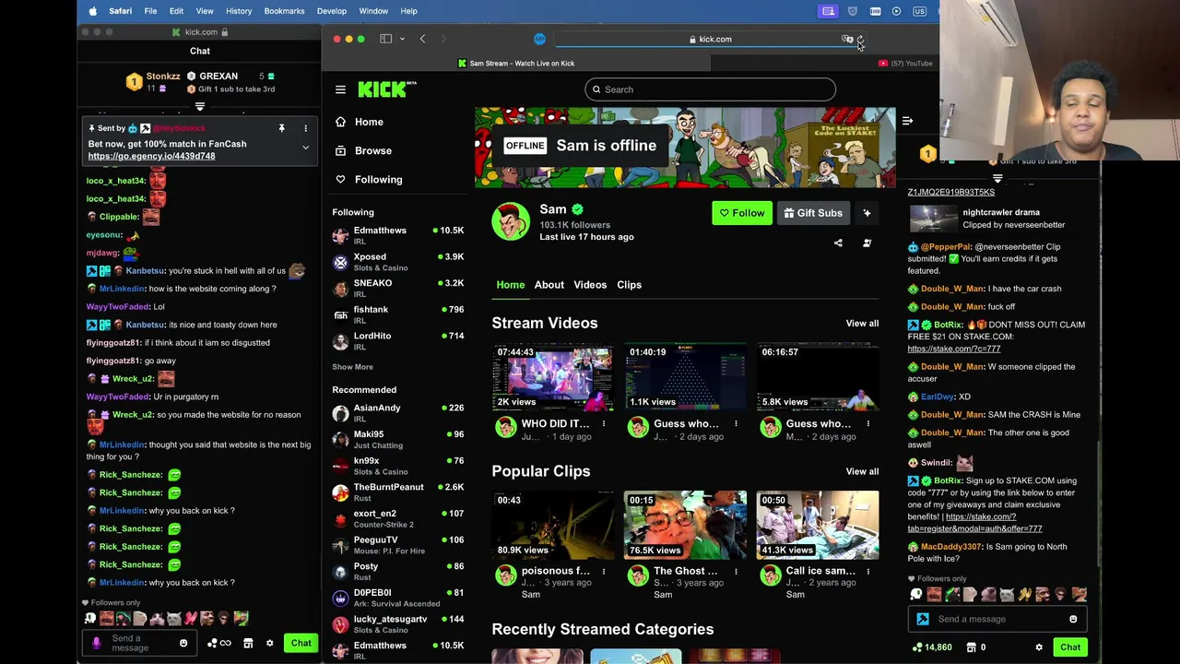
Task: Click Safari sidebar toggle icon
Action: pos(385,39)
